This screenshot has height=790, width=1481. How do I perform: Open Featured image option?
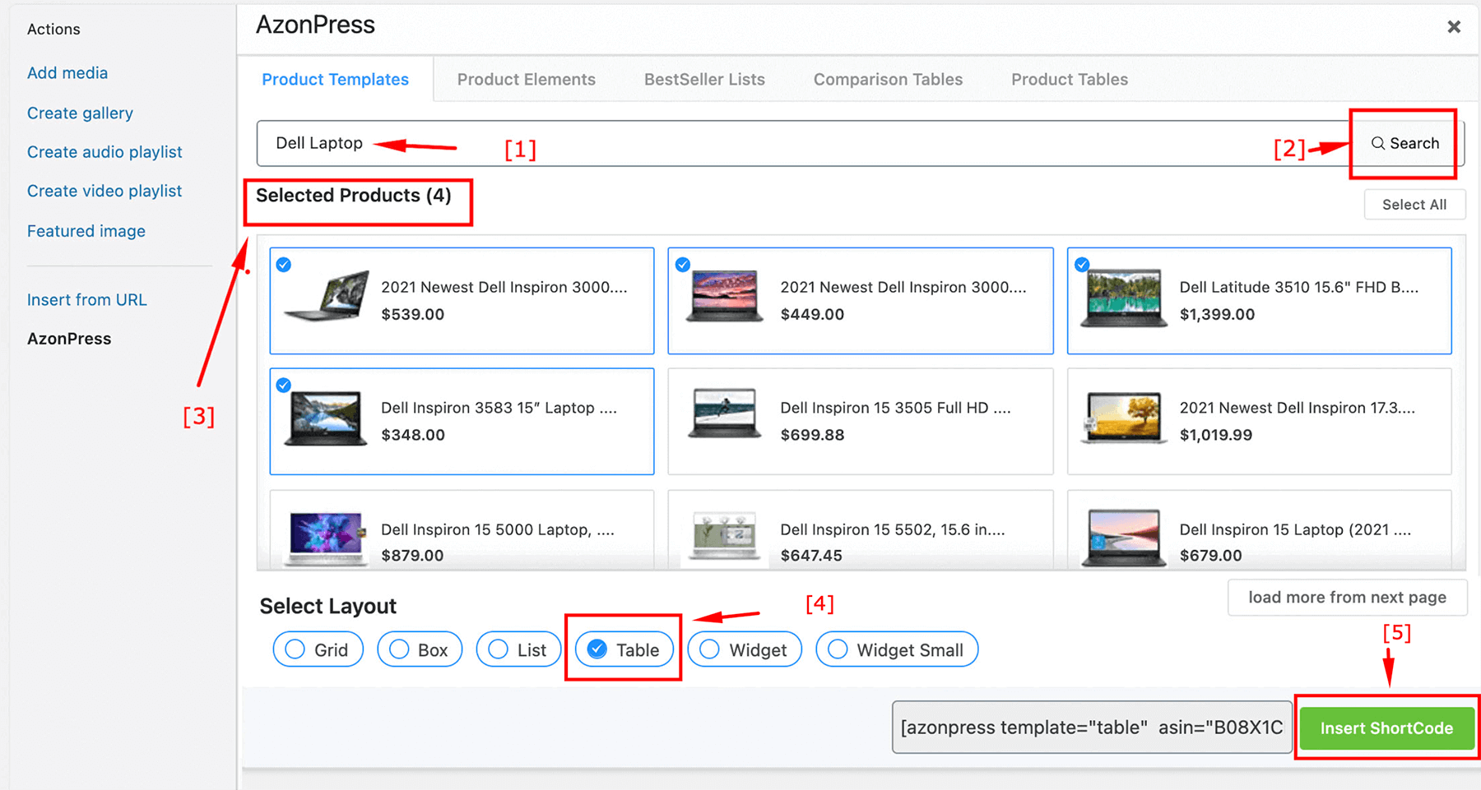86,231
